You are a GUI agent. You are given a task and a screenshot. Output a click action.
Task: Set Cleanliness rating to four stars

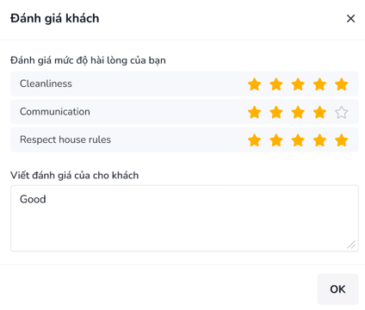[319, 84]
